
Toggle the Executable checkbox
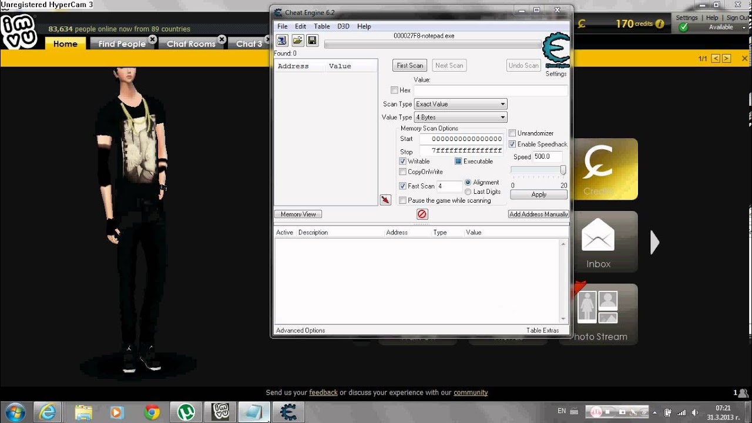click(x=458, y=161)
